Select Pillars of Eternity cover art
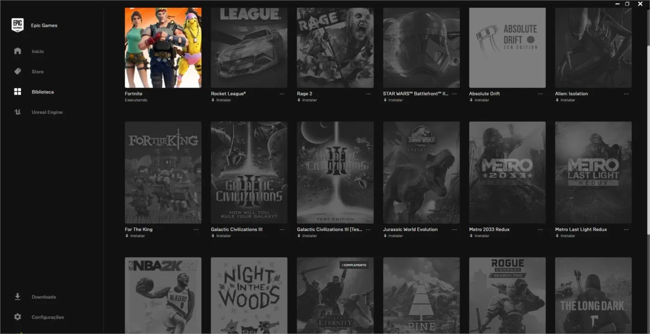The height and width of the screenshot is (334, 650). (x=335, y=296)
